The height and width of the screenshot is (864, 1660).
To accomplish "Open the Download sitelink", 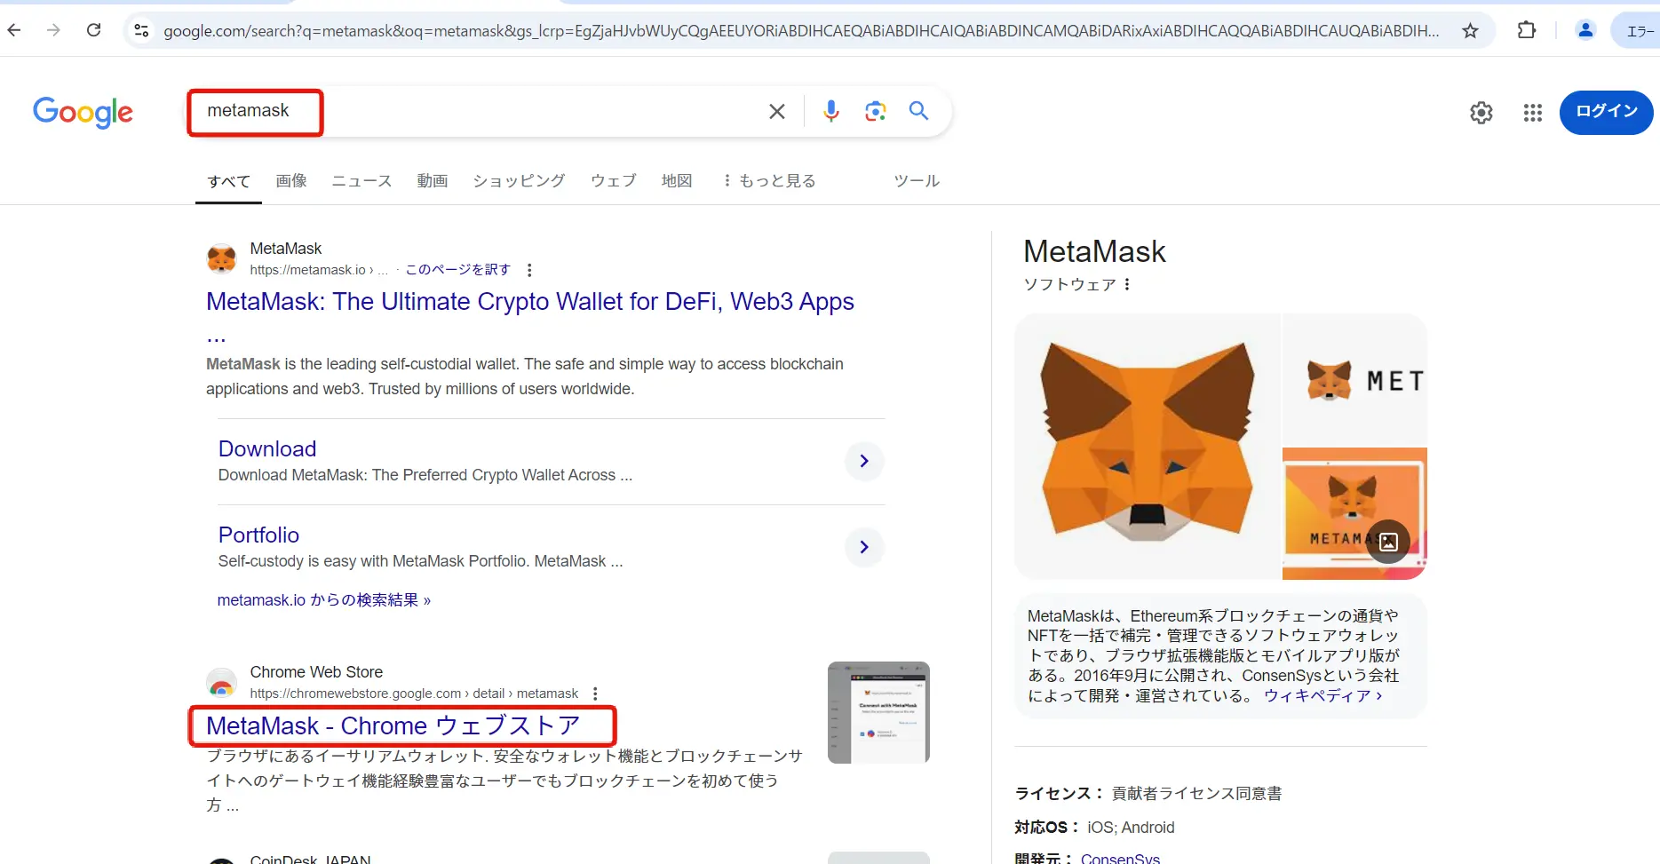I will [x=267, y=449].
